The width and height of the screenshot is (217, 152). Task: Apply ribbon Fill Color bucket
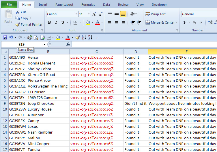click(x=88, y=22)
